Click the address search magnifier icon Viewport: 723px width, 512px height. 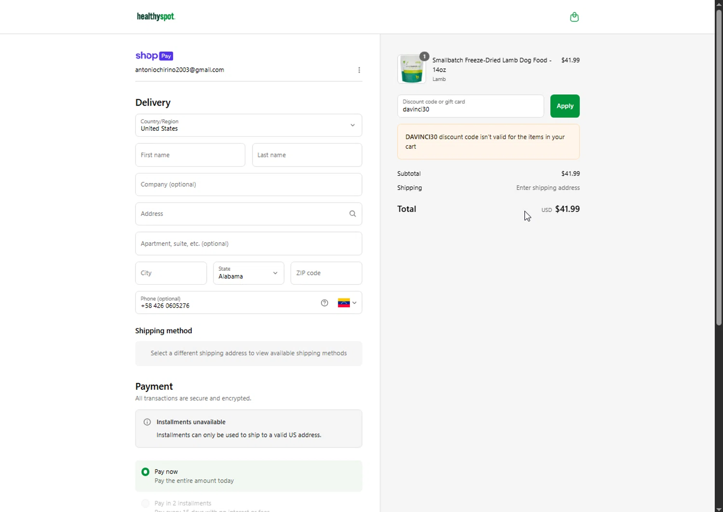pyautogui.click(x=353, y=214)
